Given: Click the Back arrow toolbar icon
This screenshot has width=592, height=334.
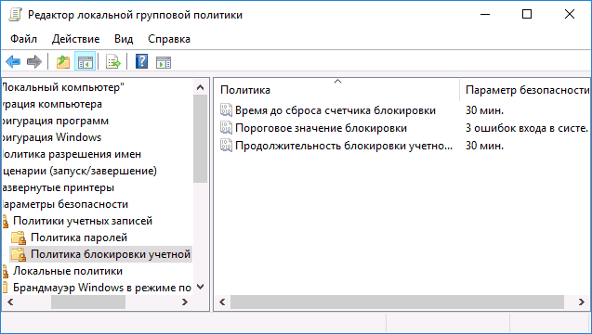Looking at the screenshot, I should click(13, 61).
